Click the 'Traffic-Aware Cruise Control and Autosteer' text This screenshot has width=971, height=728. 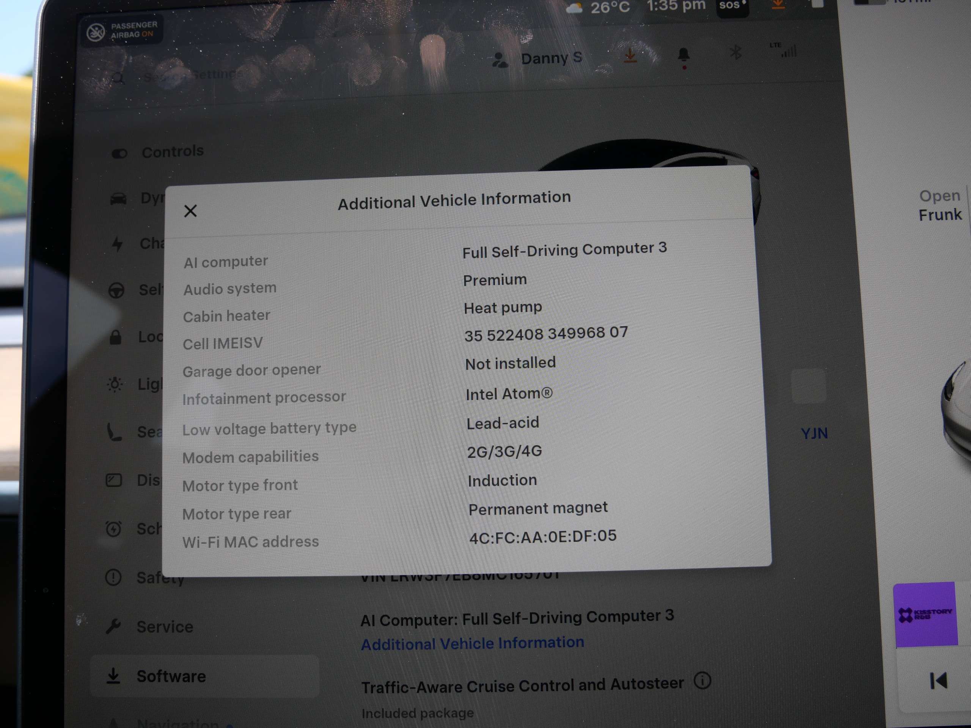(x=522, y=685)
